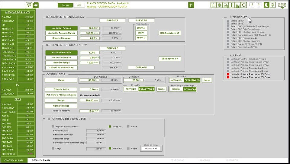
Task: Select the MRPF-U frequency mode
Action: [141, 28]
